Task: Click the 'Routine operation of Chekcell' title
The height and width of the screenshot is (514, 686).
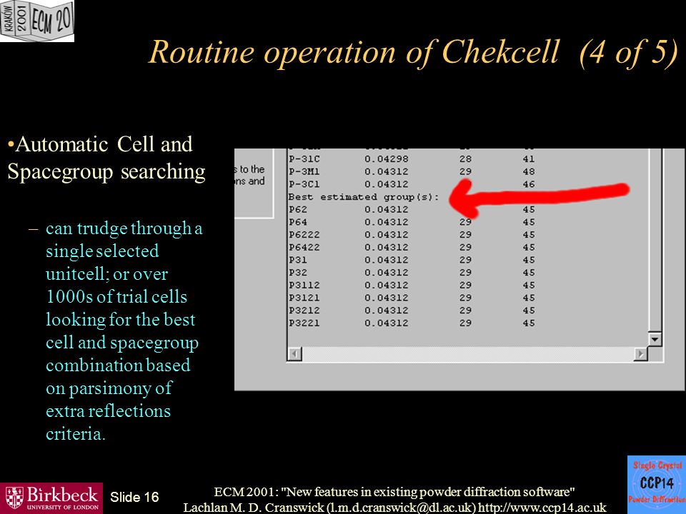Action: (354, 52)
